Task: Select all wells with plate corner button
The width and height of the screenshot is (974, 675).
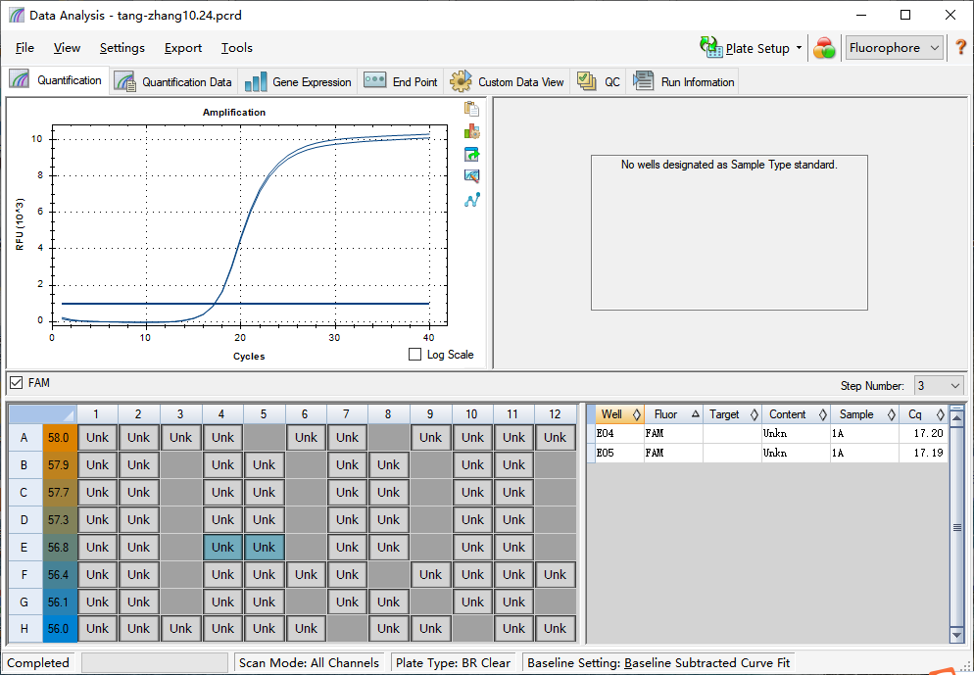Action: [42, 414]
